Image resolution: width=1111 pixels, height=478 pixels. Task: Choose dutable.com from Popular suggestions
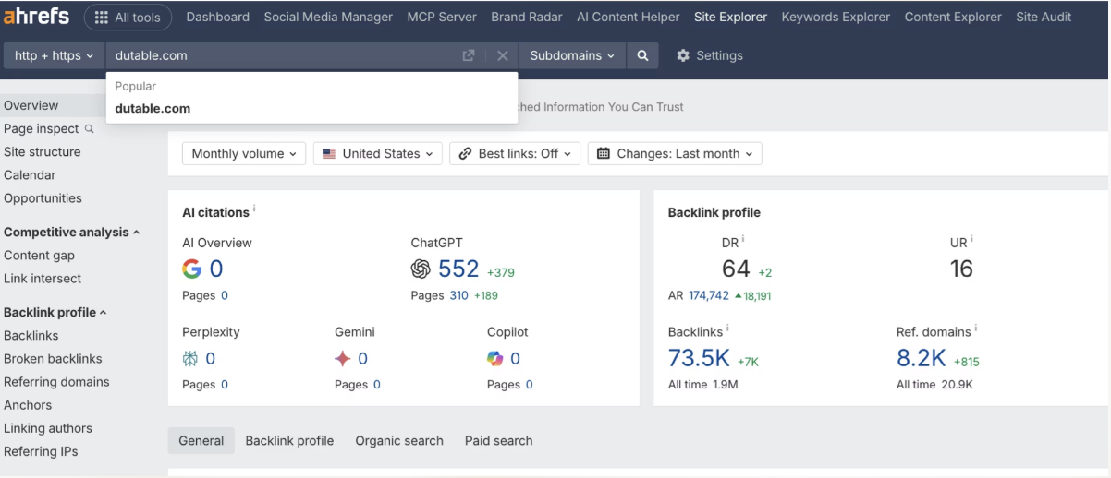312,108
